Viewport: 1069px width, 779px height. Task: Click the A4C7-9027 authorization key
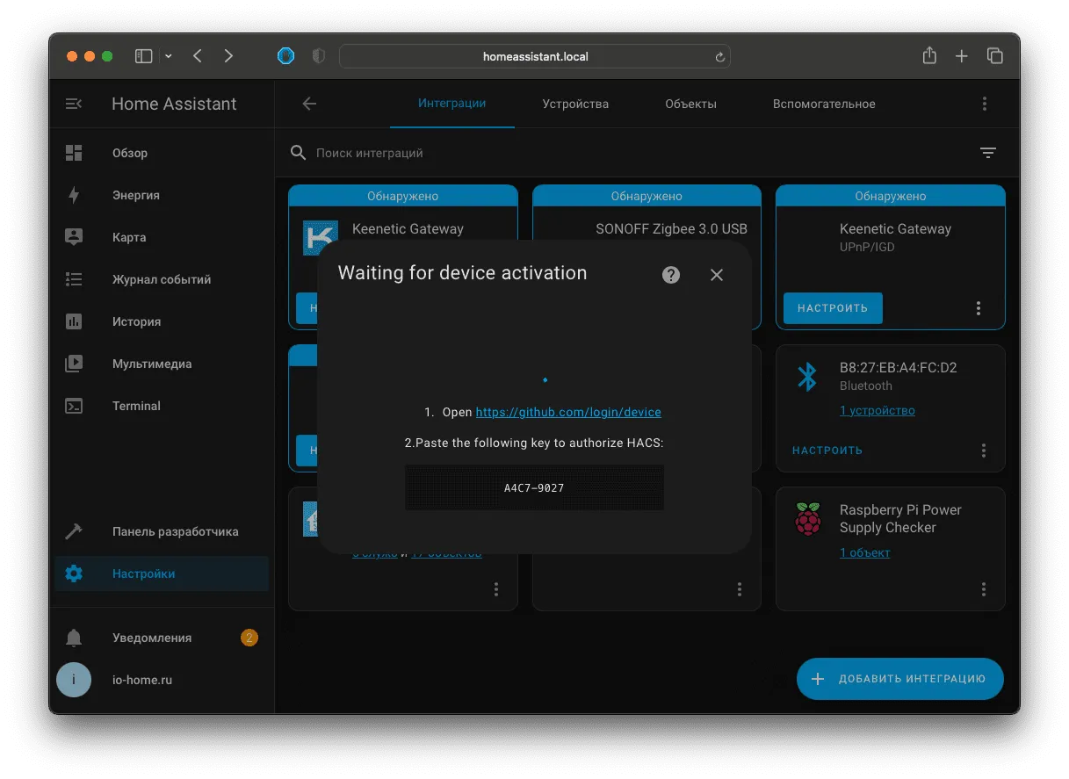(534, 487)
